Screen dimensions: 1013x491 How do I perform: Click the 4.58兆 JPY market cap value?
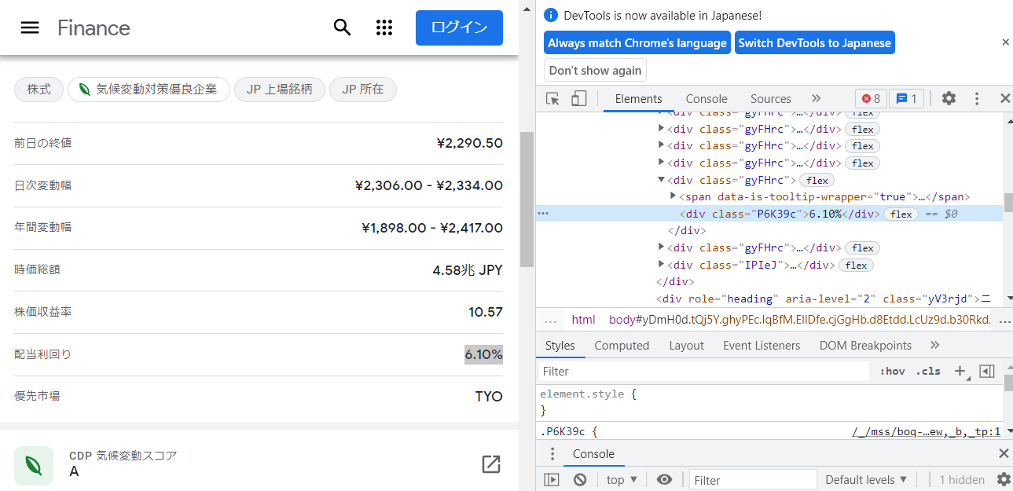pyautogui.click(x=468, y=269)
